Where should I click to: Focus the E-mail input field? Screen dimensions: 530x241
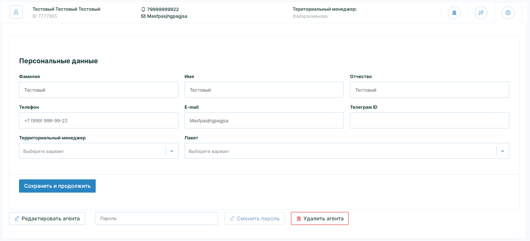coord(264,120)
